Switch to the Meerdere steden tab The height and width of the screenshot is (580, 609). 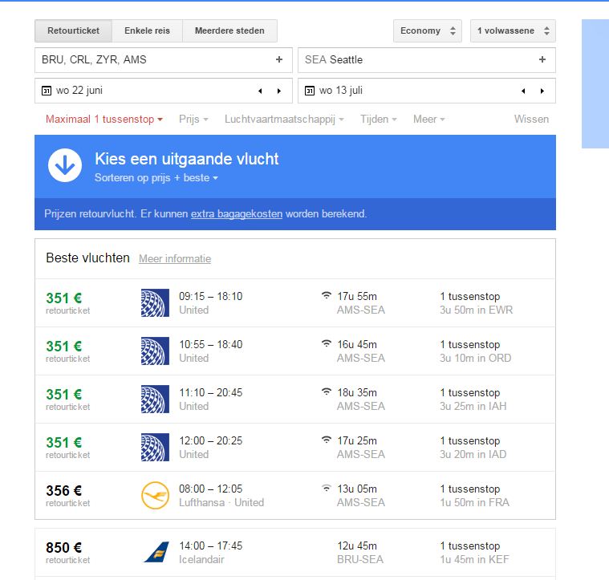tap(229, 31)
